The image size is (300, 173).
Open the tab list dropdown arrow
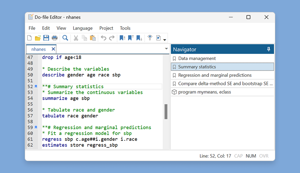tap(166, 49)
